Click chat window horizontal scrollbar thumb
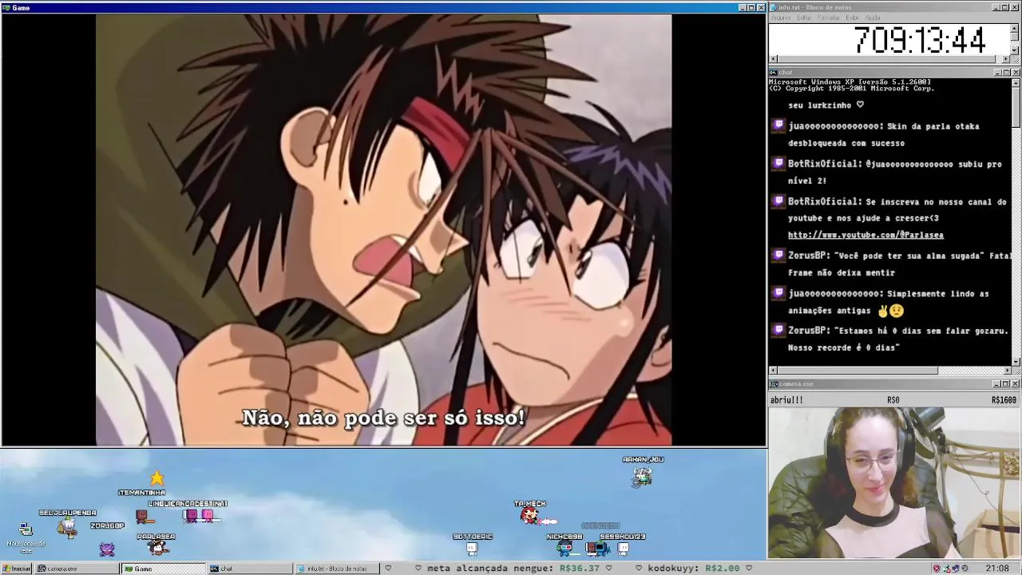Screen dimensions: 1022x575 click(x=858, y=371)
